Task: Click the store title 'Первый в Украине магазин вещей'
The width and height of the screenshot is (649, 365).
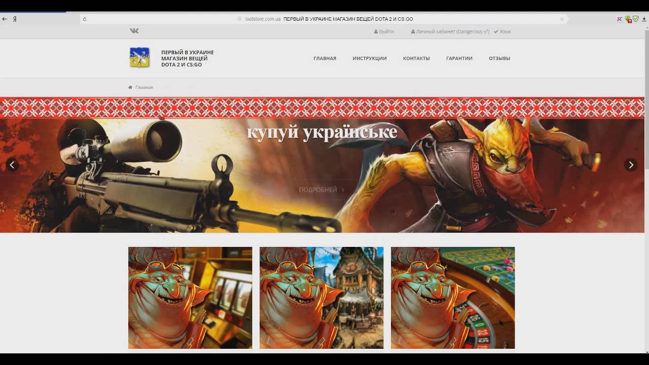Action: coord(188,58)
